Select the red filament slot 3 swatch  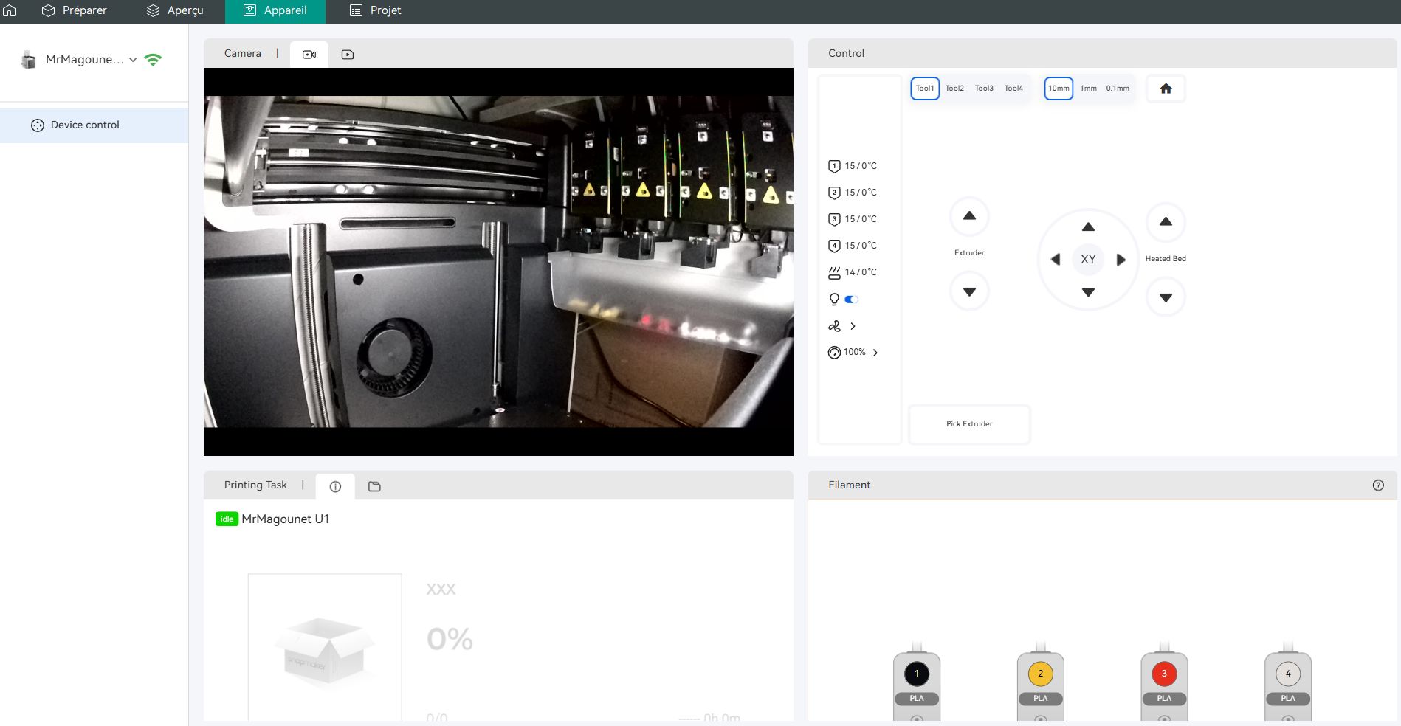(x=1164, y=674)
